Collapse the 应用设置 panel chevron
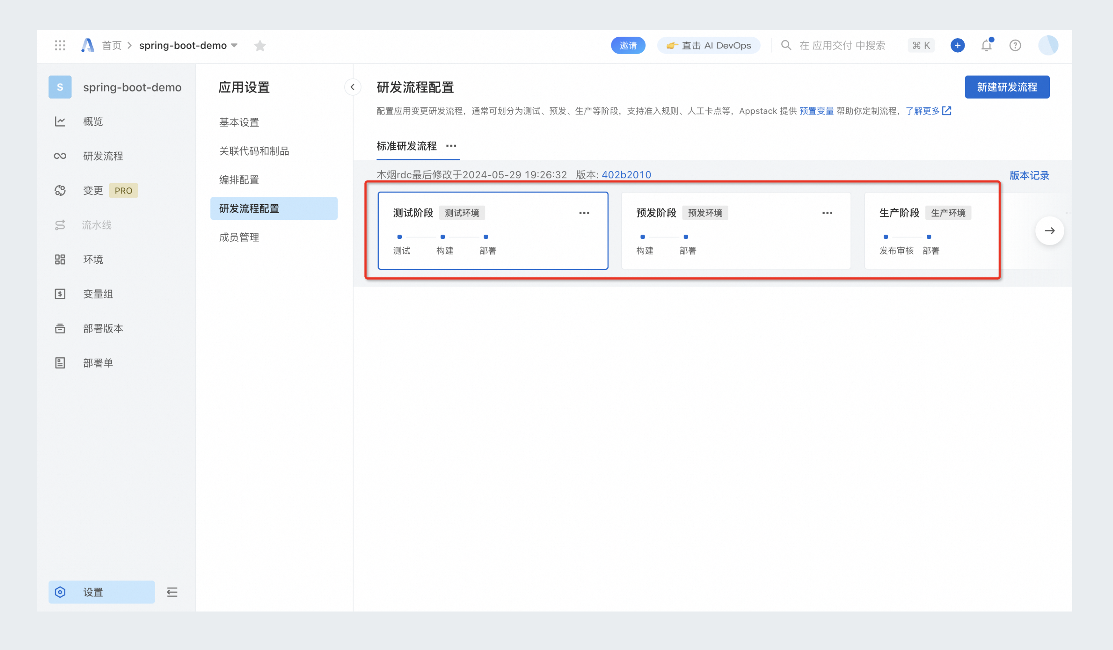This screenshot has width=1113, height=650. click(x=353, y=87)
